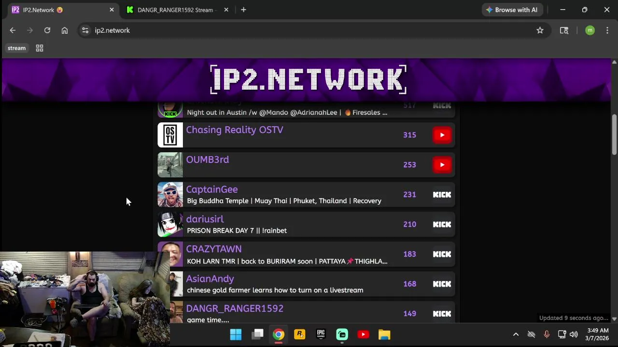Open the green streaming app taskbar icon
Image resolution: width=618 pixels, height=347 pixels.
(x=342, y=334)
